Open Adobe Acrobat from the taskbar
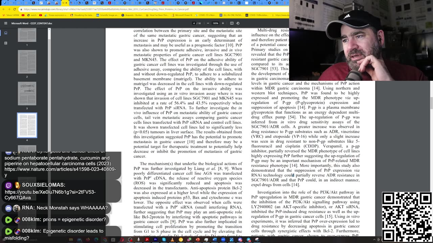The width and height of the screenshot is (433, 243). pos(147,240)
